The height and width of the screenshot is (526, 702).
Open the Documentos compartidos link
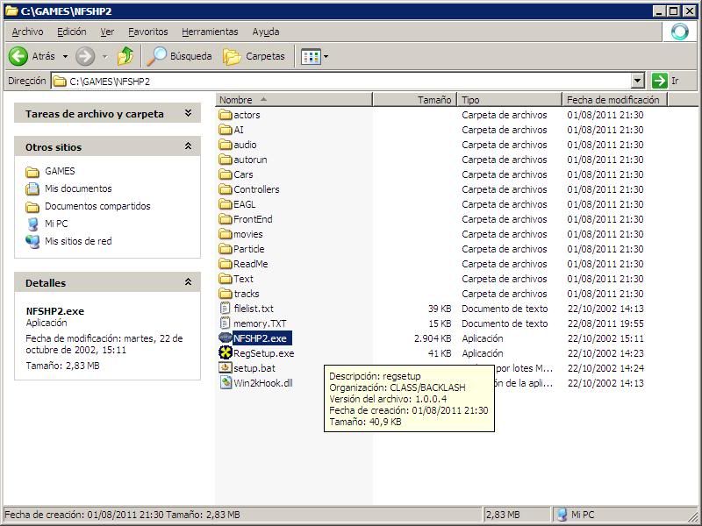[97, 206]
